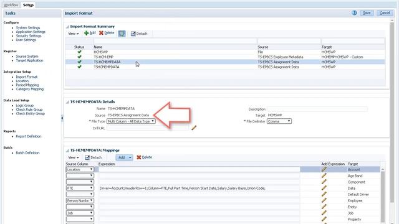399x224 pixels.
Task: Collapse the Import Format Summary section
Action: 67,27
